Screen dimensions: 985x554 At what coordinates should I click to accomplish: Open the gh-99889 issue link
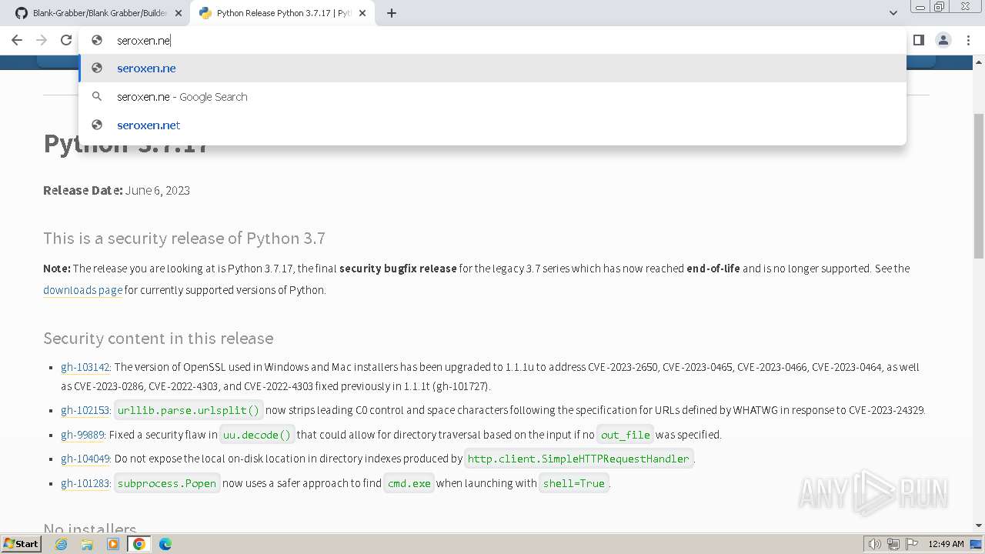pyautogui.click(x=82, y=435)
